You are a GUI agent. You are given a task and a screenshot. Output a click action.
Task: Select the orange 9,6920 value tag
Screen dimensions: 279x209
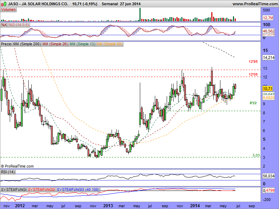coord(269,98)
